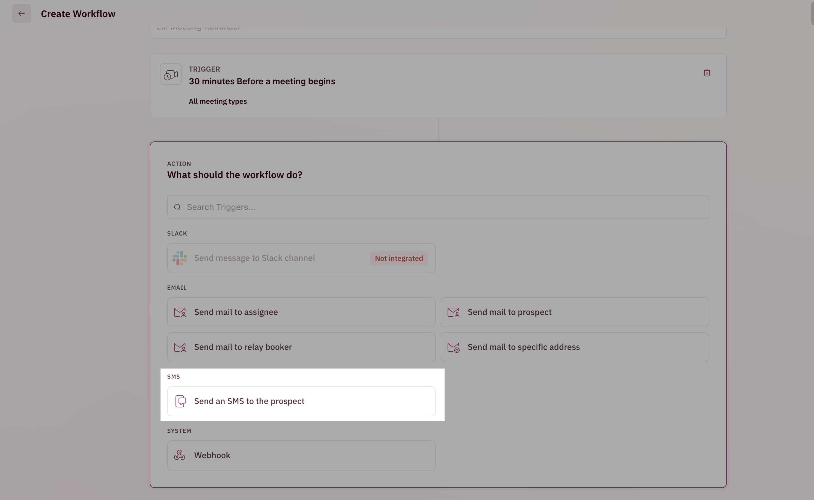Focus the Search Triggers input field
Viewport: 814px width, 500px height.
438,207
